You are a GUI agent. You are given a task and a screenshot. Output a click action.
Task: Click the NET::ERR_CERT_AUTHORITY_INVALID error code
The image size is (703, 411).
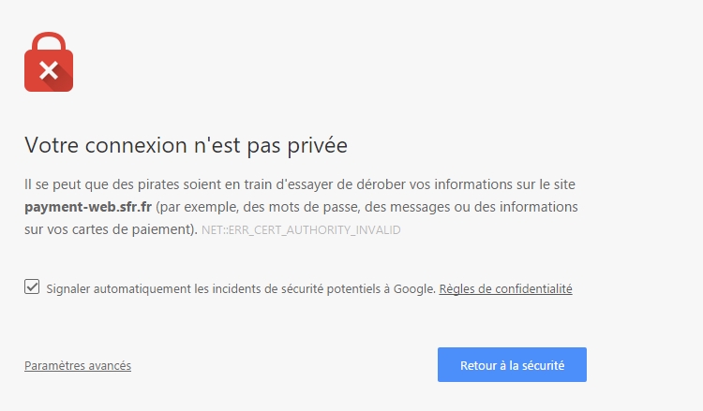point(301,230)
